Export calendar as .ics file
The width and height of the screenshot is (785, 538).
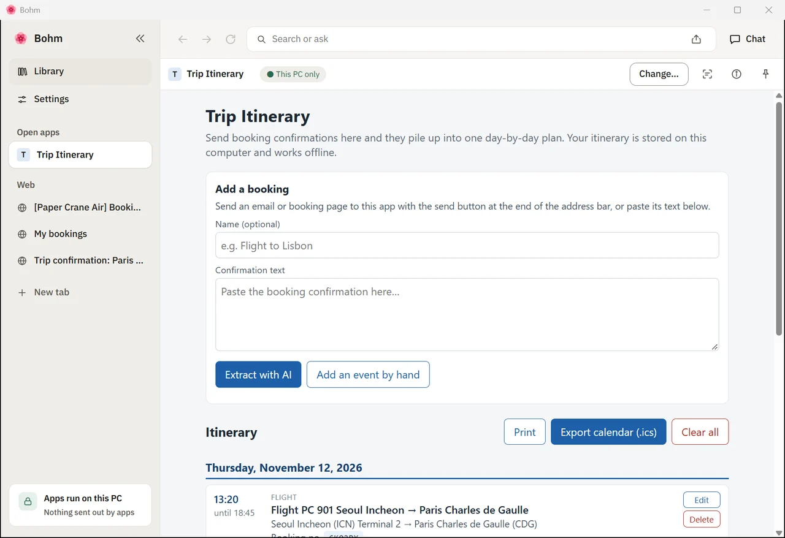point(608,432)
